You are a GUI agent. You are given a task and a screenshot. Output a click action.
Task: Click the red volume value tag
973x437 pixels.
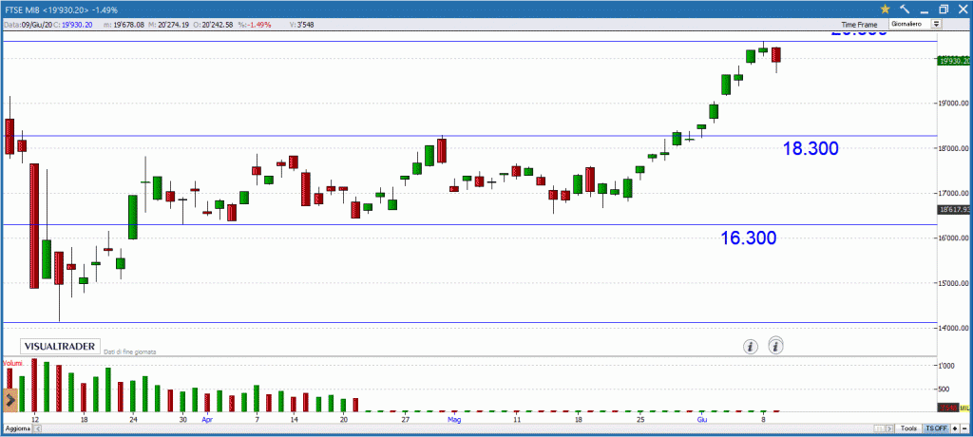949,408
